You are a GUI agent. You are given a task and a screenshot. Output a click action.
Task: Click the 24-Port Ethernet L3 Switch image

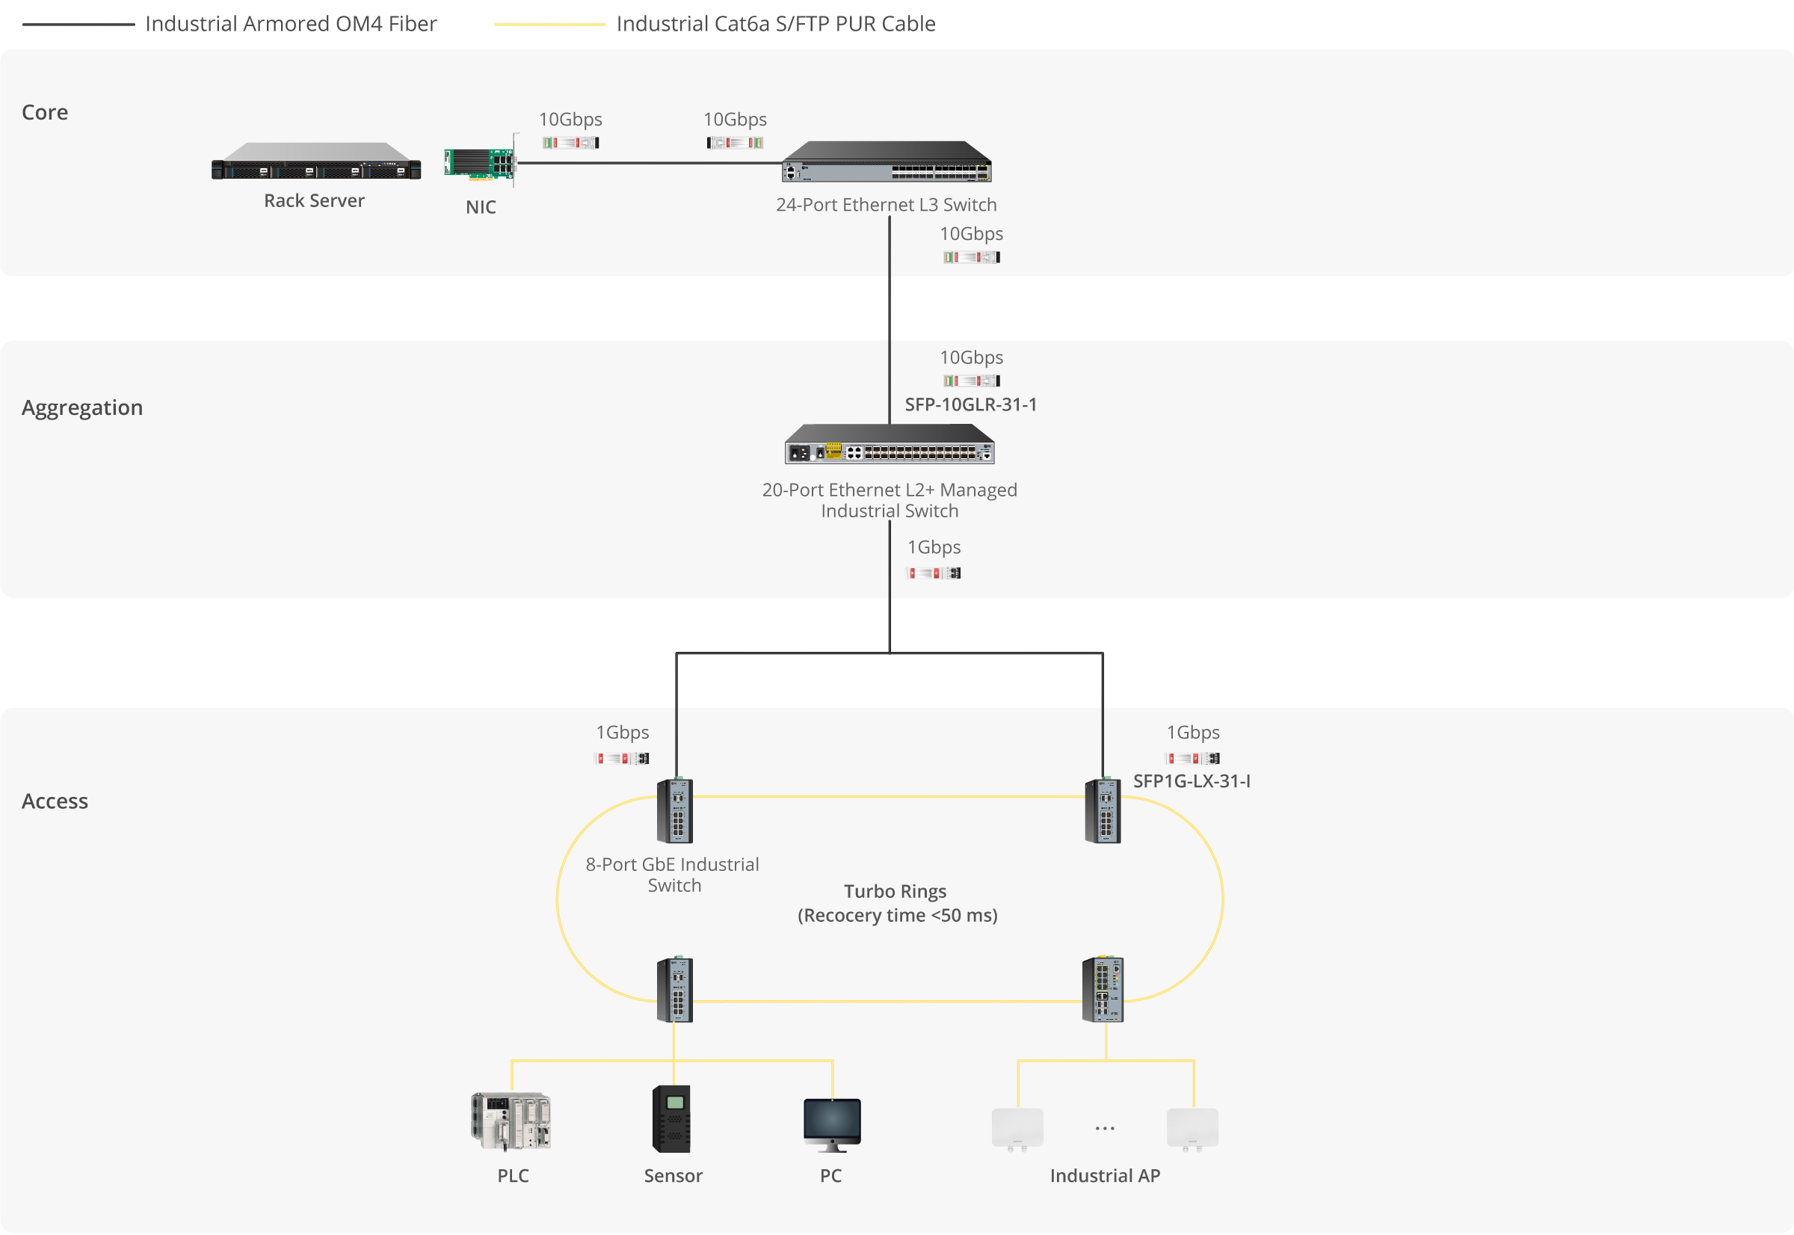(886, 162)
